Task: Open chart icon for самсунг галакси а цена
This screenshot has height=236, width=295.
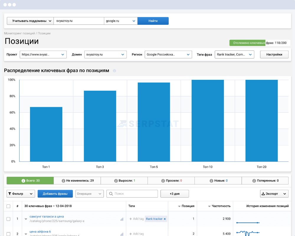Action: tap(122, 219)
